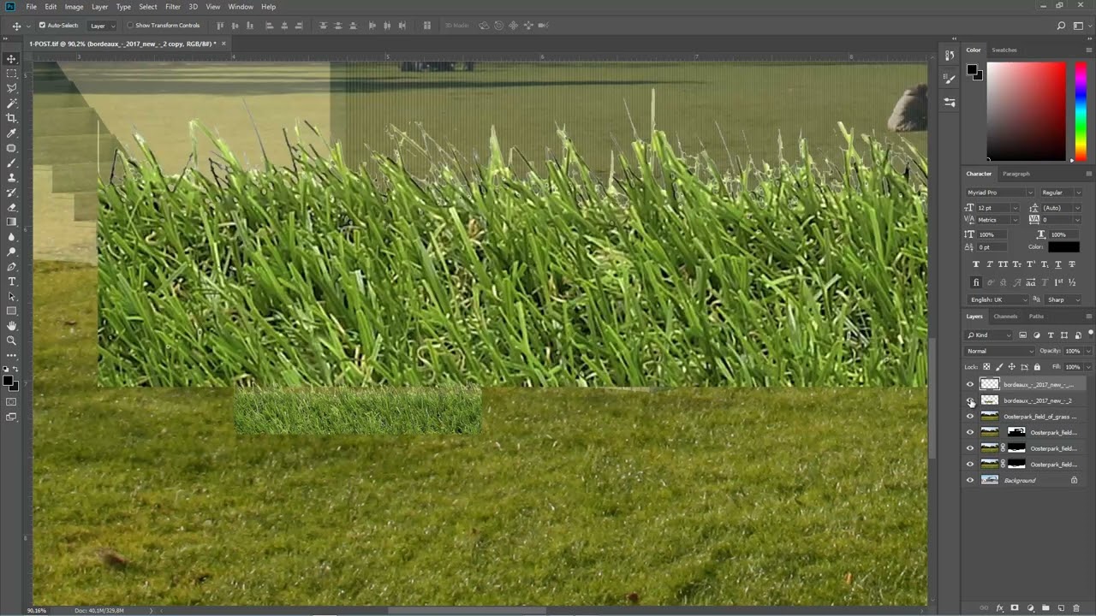Click the search icon in options bar

[x=1061, y=26]
